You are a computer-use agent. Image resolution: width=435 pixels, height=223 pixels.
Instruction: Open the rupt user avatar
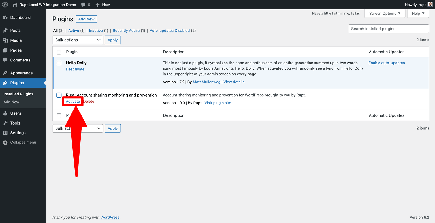click(x=430, y=5)
